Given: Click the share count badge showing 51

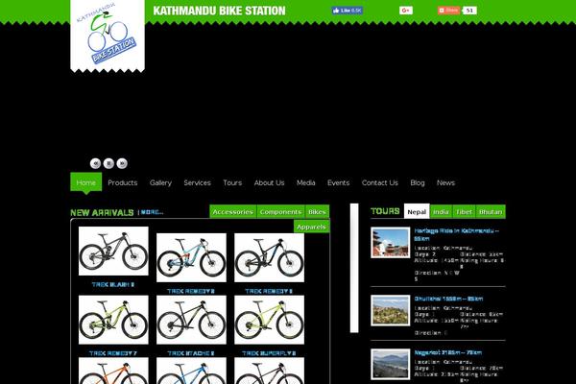Looking at the screenshot, I should coord(469,11).
